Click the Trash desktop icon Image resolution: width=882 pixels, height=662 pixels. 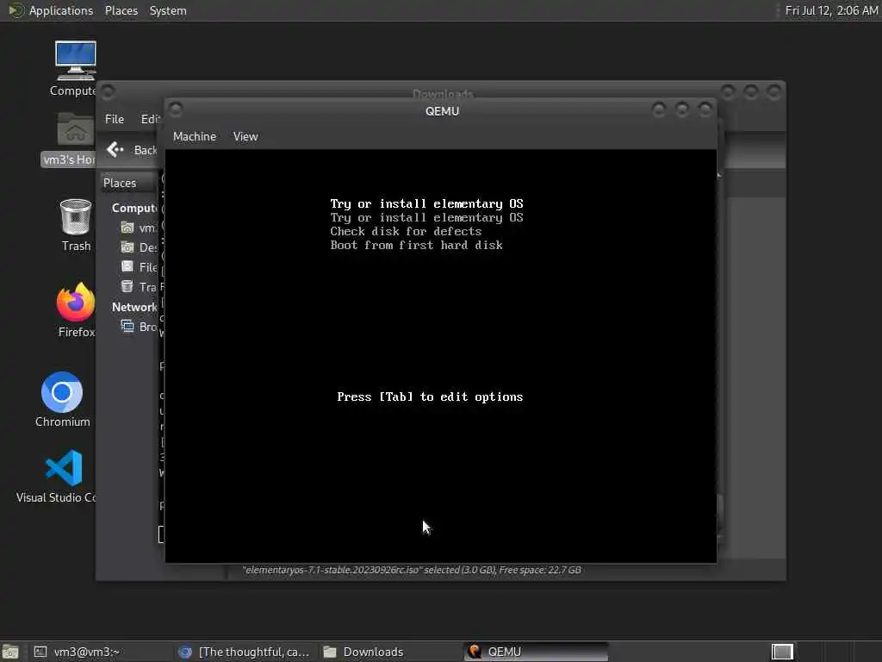76,225
